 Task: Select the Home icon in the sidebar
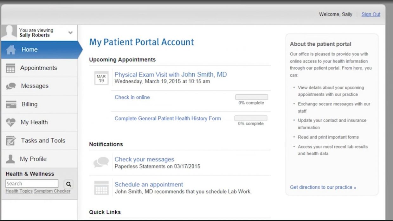point(10,49)
